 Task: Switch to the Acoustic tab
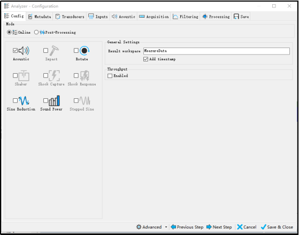click(x=124, y=17)
